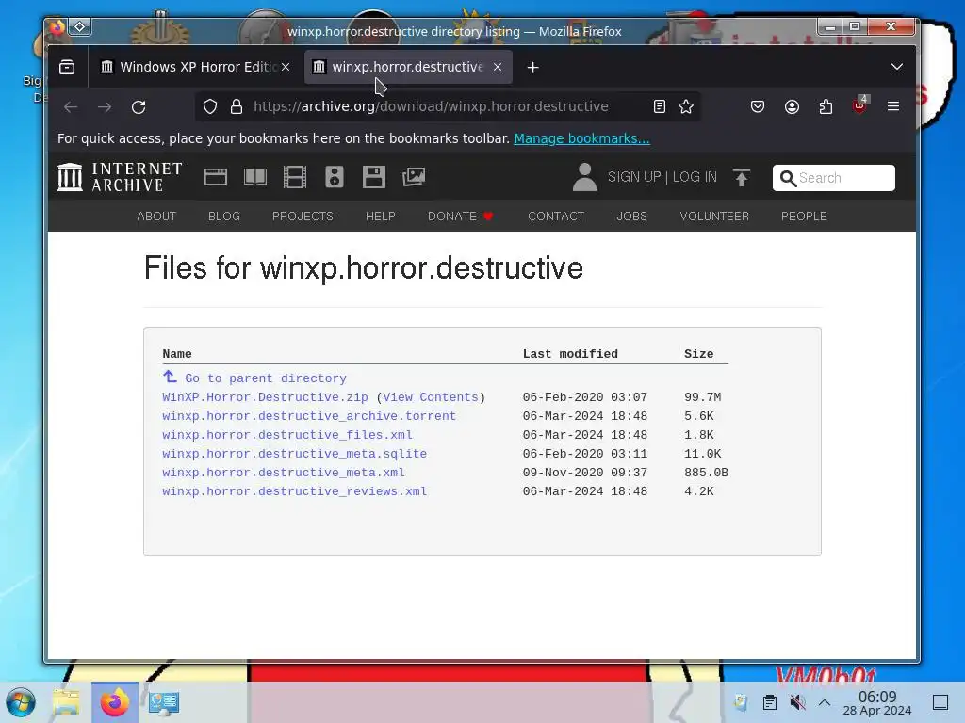Open Texts book icon
Image resolution: width=965 pixels, height=723 pixels.
254,177
